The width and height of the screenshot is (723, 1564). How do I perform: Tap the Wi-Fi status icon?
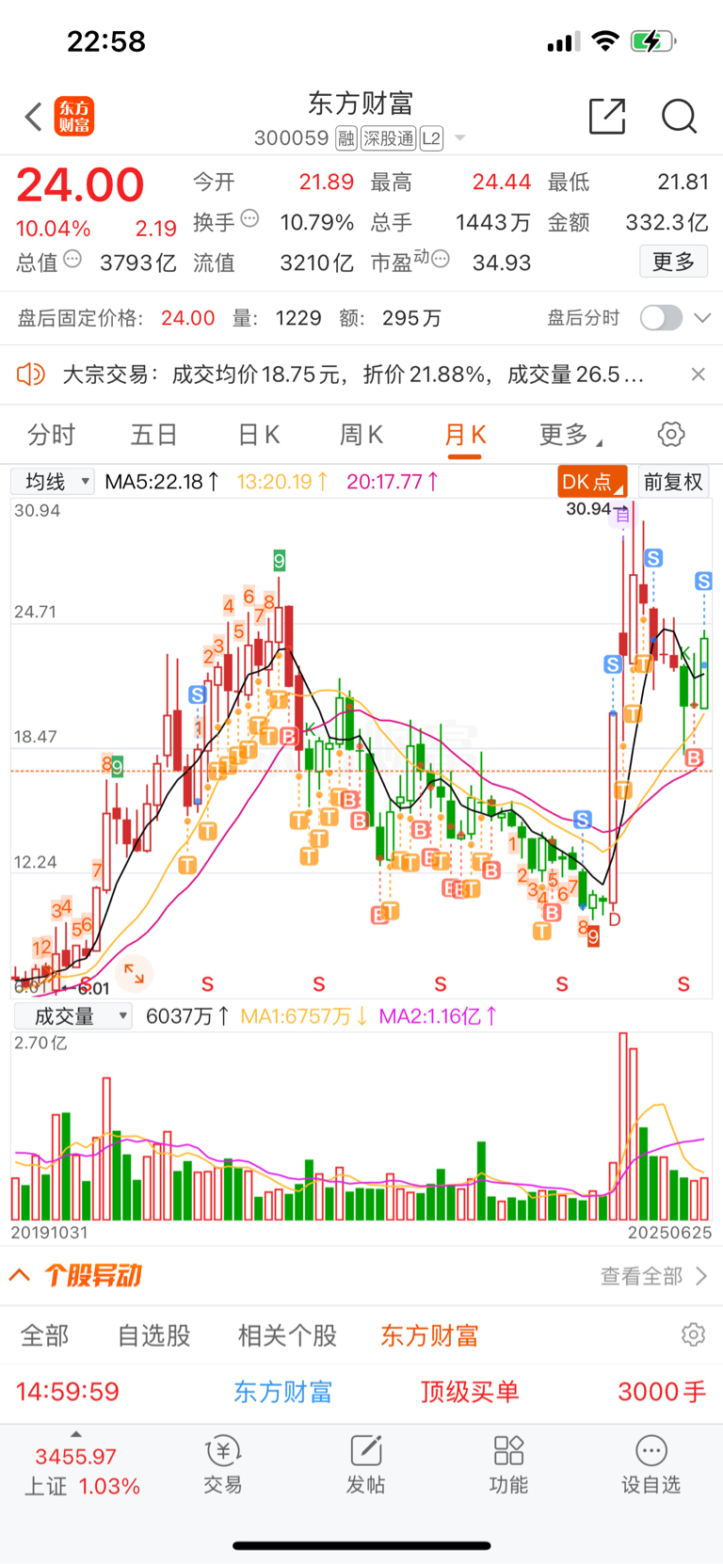point(606,41)
